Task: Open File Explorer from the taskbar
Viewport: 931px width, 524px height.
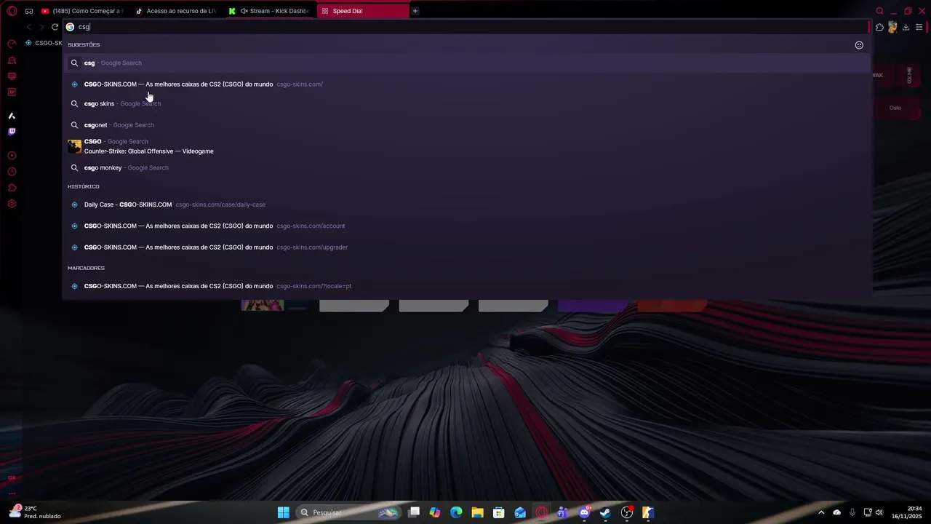Action: click(x=477, y=512)
